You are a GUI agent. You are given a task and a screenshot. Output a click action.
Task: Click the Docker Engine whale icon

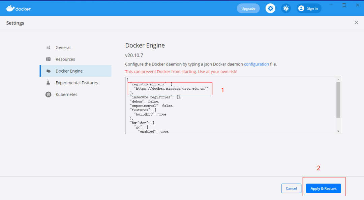(49, 71)
